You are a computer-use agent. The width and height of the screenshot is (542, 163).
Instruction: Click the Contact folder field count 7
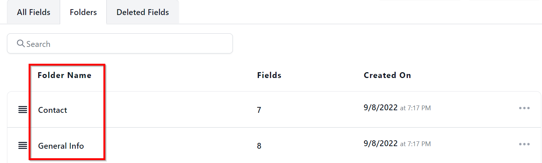[x=259, y=110]
